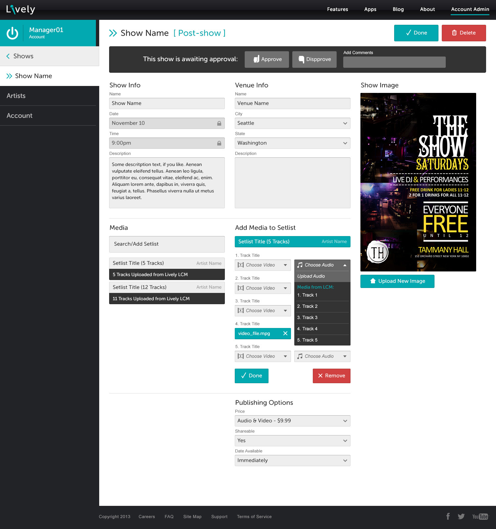Click the red Delete button
Viewport: 496px width, 529px height.
[464, 33]
